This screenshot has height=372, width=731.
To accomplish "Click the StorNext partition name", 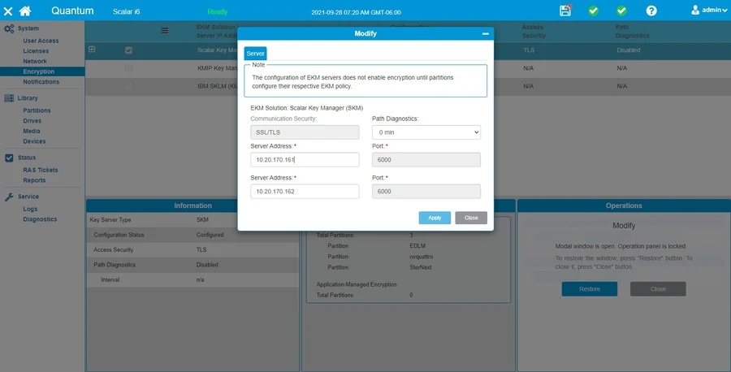I will point(421,267).
